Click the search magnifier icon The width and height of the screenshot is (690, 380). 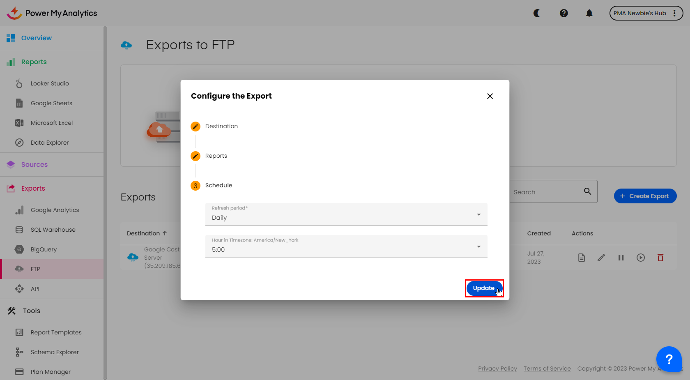(587, 191)
